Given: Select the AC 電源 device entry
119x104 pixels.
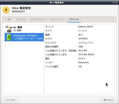Looking at the screenshot, I should pyautogui.click(x=24, y=29).
